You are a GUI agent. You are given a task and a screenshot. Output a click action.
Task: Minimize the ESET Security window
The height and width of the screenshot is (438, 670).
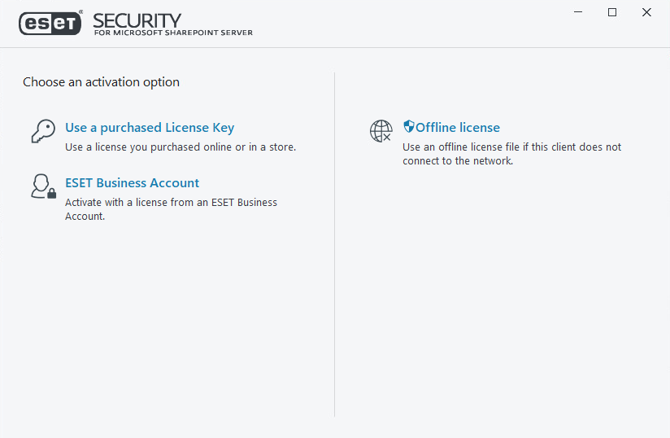coord(578,12)
